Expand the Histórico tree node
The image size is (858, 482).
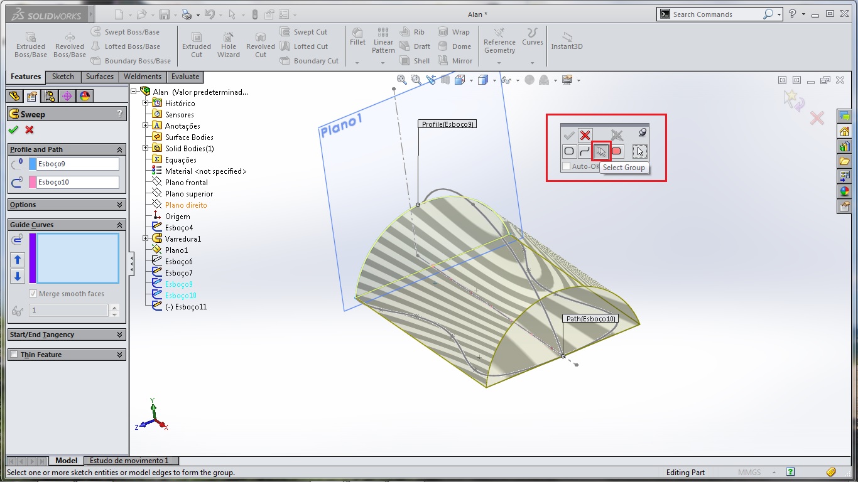[146, 103]
